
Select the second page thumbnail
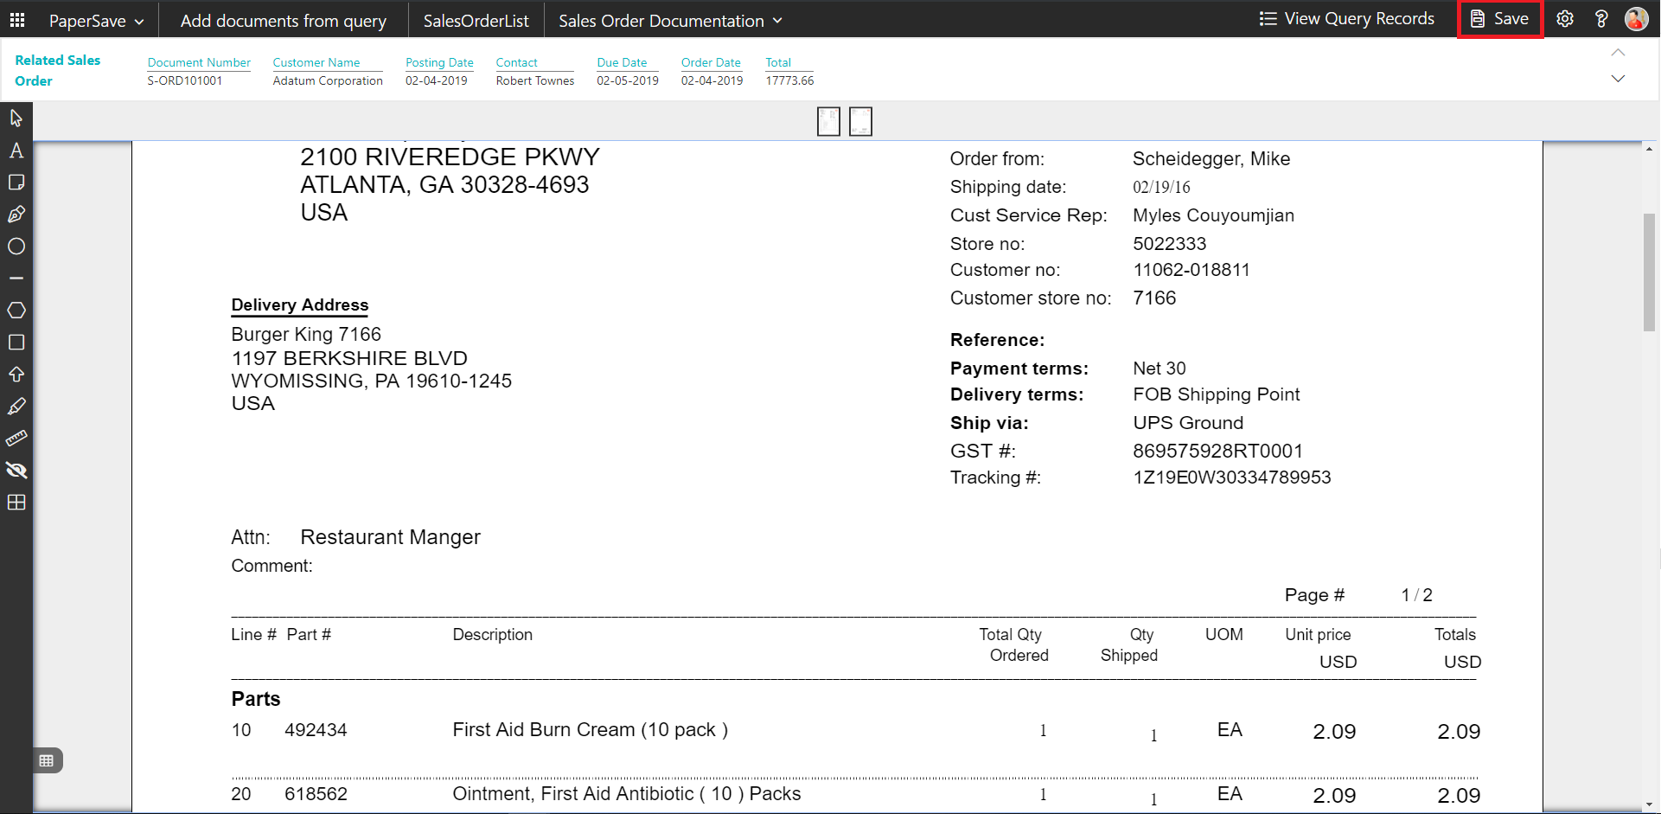coord(860,121)
